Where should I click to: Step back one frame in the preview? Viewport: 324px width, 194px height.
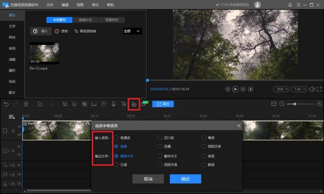(x=228, y=89)
